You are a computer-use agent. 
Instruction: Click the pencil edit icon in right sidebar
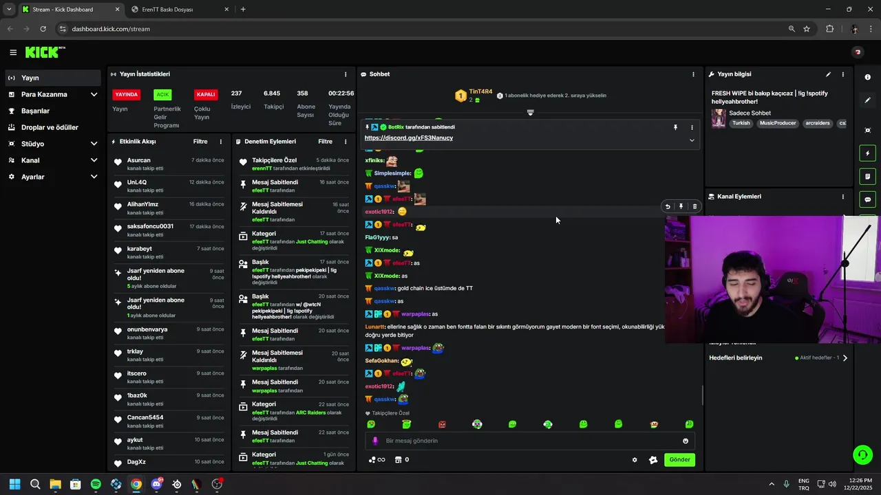tap(868, 100)
